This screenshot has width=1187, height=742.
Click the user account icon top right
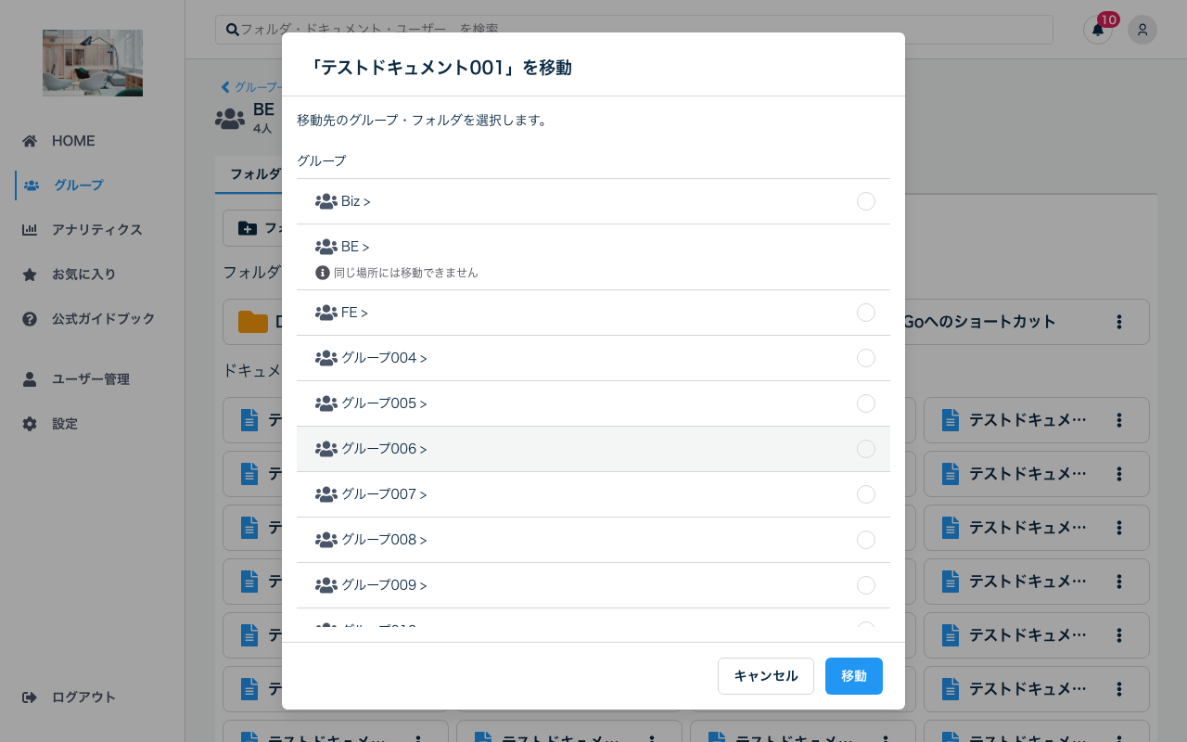point(1142,30)
